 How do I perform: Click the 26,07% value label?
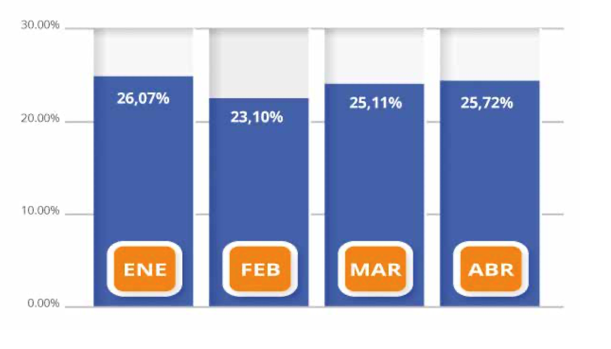[x=143, y=98]
